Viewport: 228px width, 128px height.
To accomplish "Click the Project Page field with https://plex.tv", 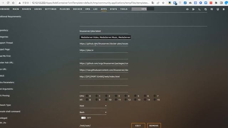I will point(104,50).
